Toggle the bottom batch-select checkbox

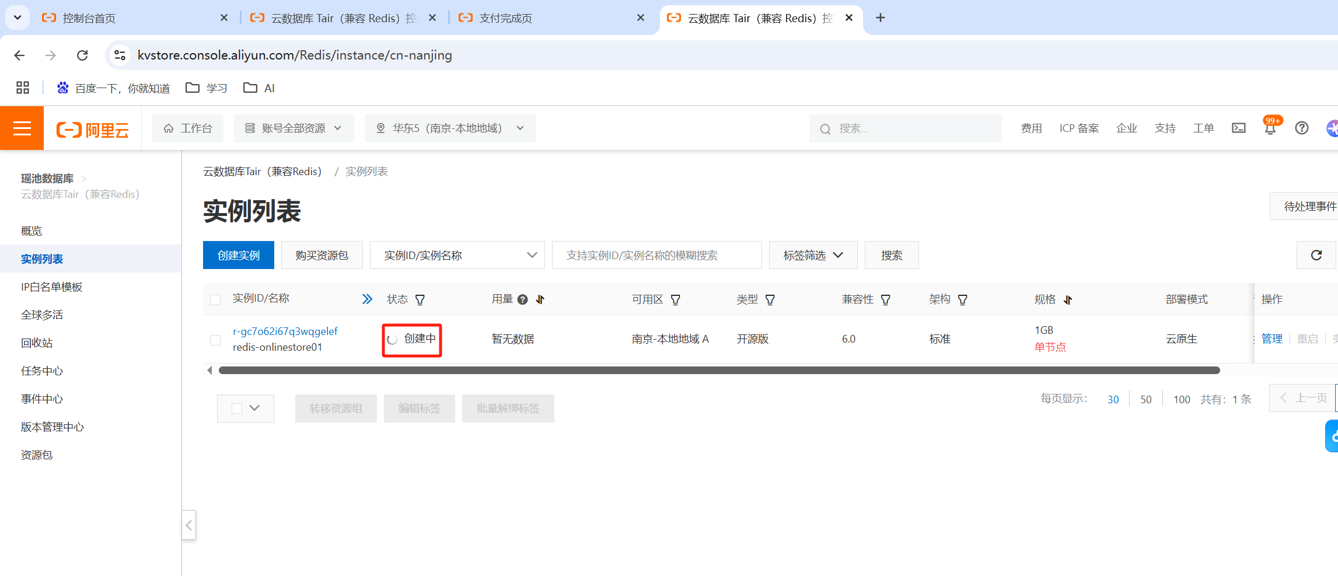(237, 409)
